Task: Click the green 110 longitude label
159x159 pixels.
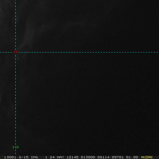Action: pyautogui.click(x=15, y=147)
